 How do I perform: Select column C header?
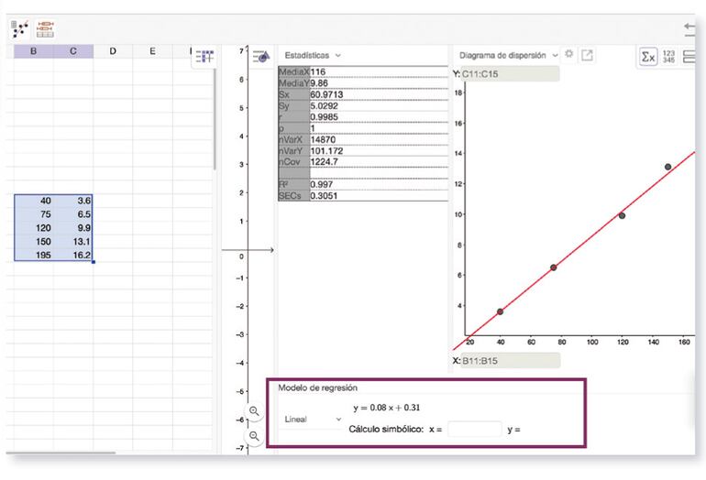(x=73, y=51)
